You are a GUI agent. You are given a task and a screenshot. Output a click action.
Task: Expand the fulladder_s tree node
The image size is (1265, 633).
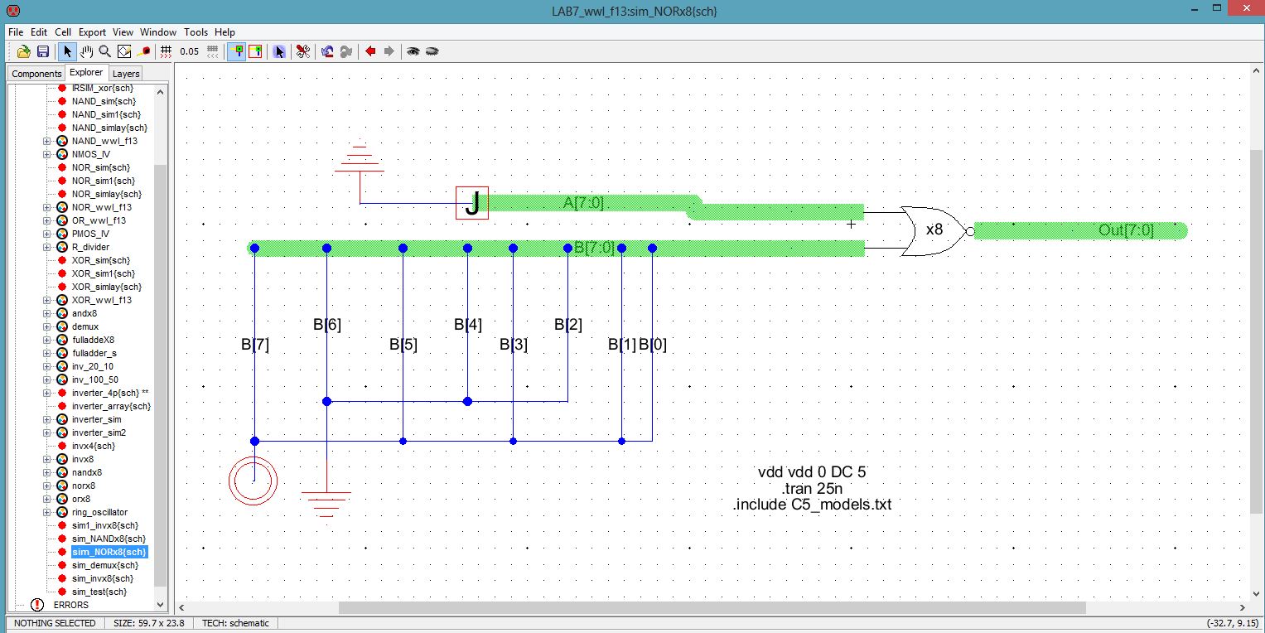click(x=47, y=353)
